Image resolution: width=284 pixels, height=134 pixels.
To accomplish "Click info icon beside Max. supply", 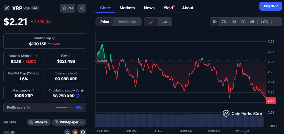I will 33,90.
